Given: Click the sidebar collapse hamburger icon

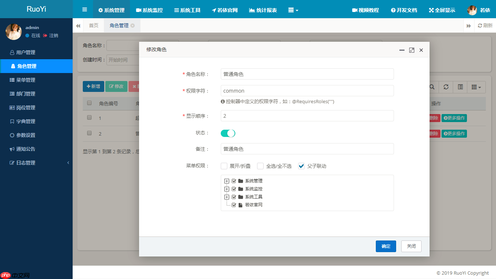Looking at the screenshot, I should click(84, 9).
